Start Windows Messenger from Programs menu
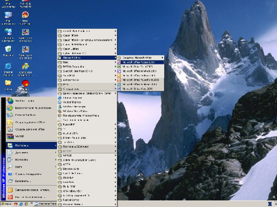 (87, 107)
